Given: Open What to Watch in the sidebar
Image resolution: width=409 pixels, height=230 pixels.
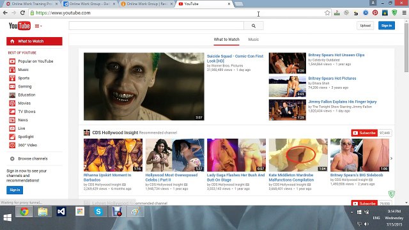Looking at the screenshot, I should point(35,41).
